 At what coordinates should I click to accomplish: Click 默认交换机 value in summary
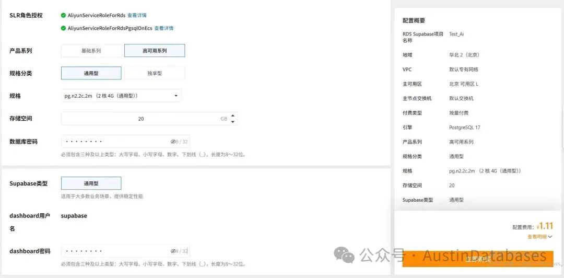point(461,98)
